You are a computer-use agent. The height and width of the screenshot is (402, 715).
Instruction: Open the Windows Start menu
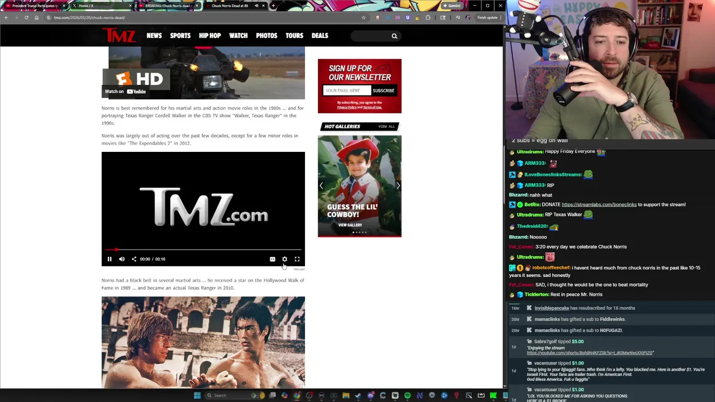click(197, 395)
